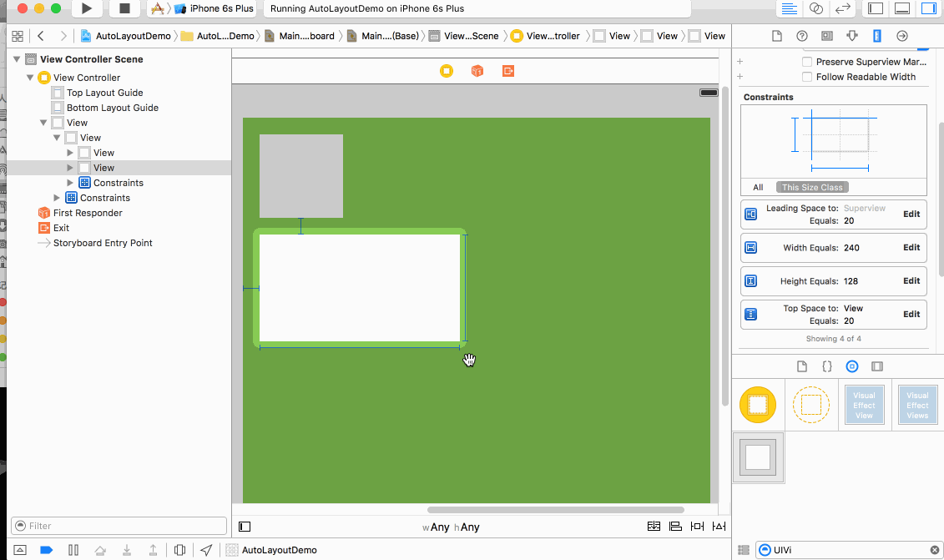Collapse the View Controller Scene disclosure triangle
The height and width of the screenshot is (560, 944).
pos(18,59)
